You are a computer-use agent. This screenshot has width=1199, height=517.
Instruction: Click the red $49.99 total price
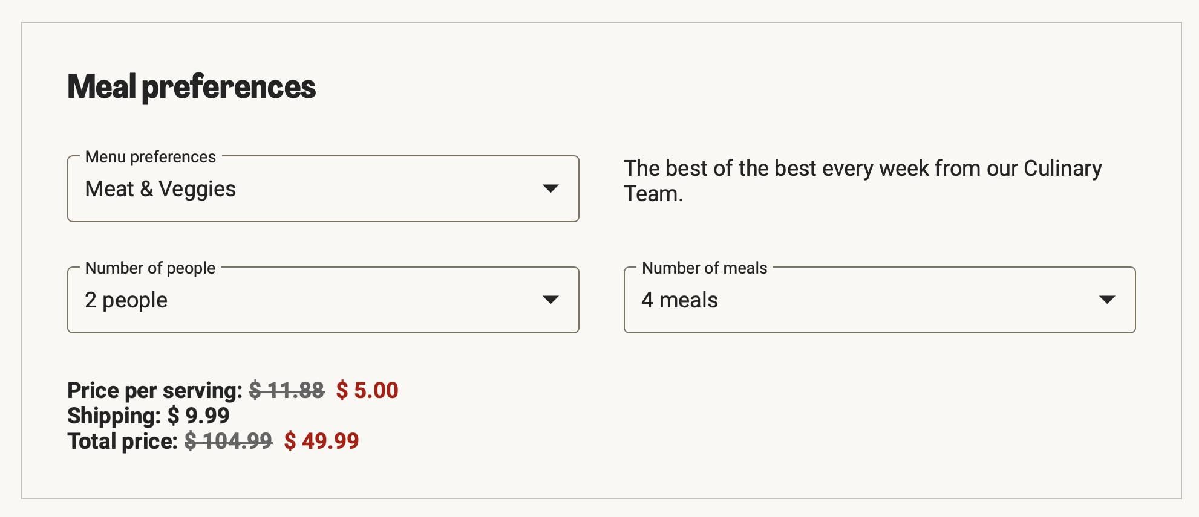tap(321, 441)
